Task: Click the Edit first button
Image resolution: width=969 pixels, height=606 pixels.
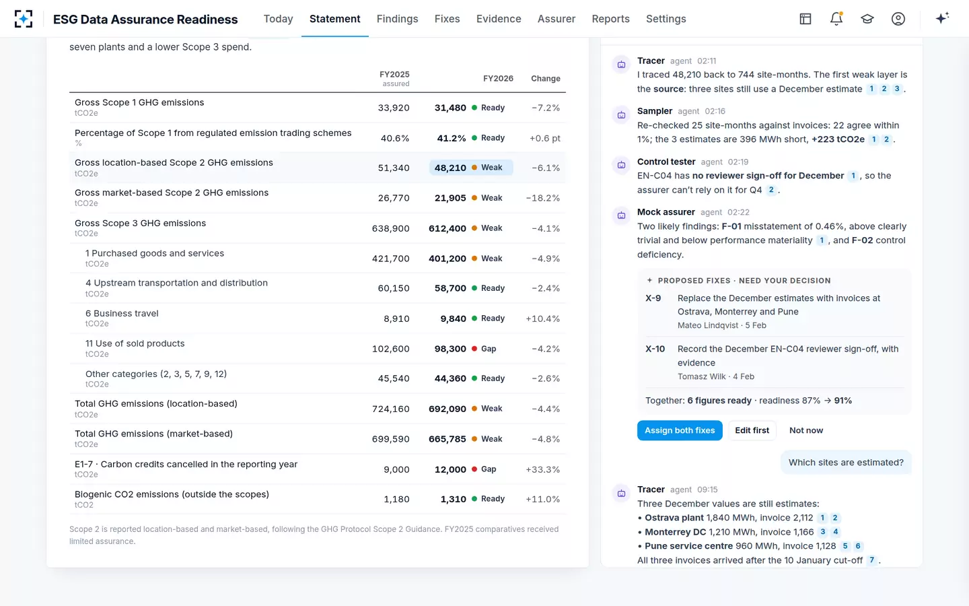Action: tap(752, 430)
